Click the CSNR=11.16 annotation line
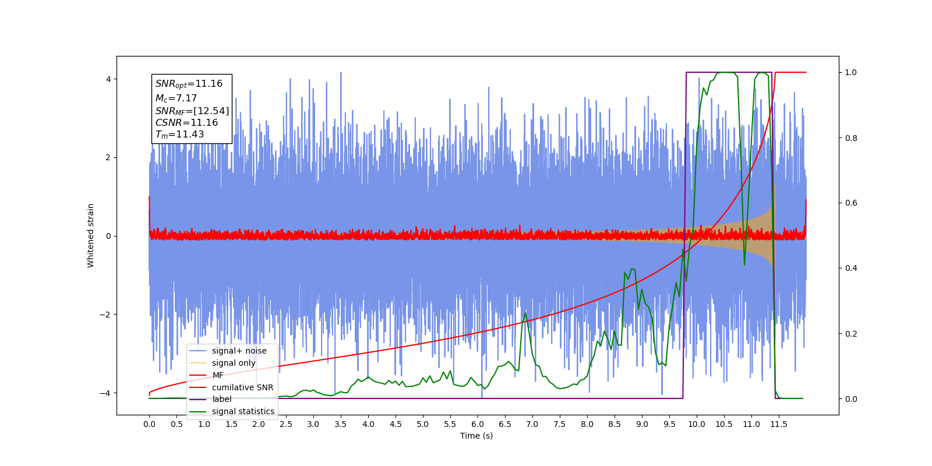This screenshot has height=466, width=932. [186, 122]
